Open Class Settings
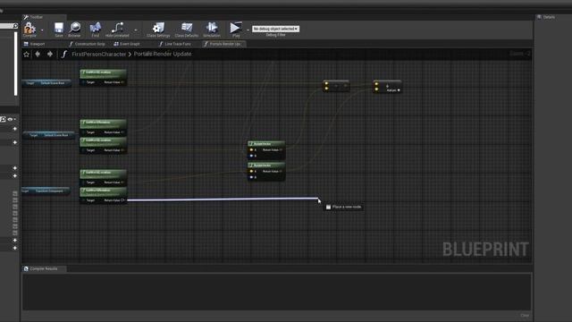This screenshot has height=322, width=572. click(158, 30)
